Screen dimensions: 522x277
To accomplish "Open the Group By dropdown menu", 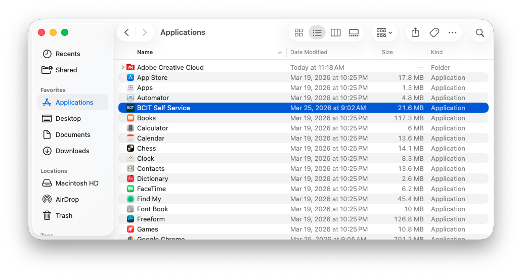I will point(384,33).
